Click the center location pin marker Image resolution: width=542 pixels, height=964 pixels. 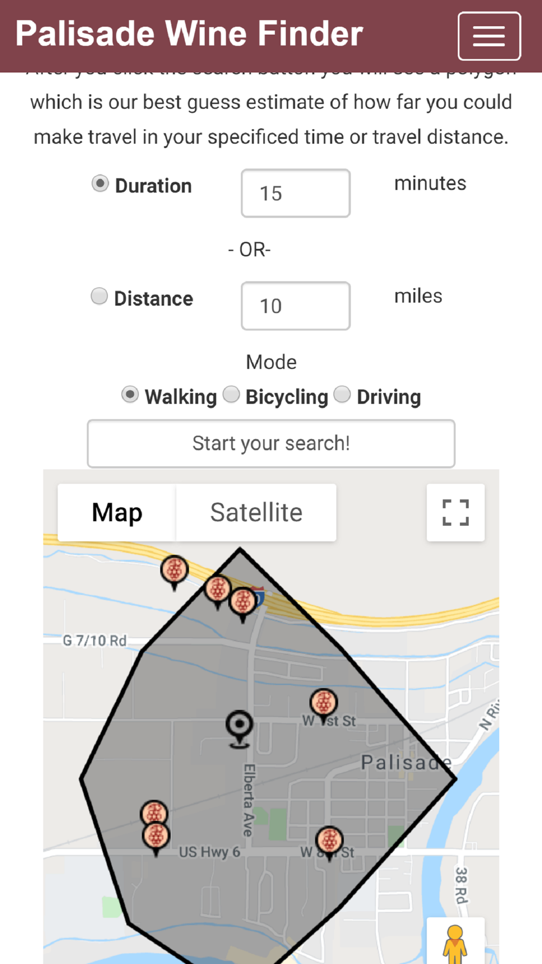[x=239, y=729]
